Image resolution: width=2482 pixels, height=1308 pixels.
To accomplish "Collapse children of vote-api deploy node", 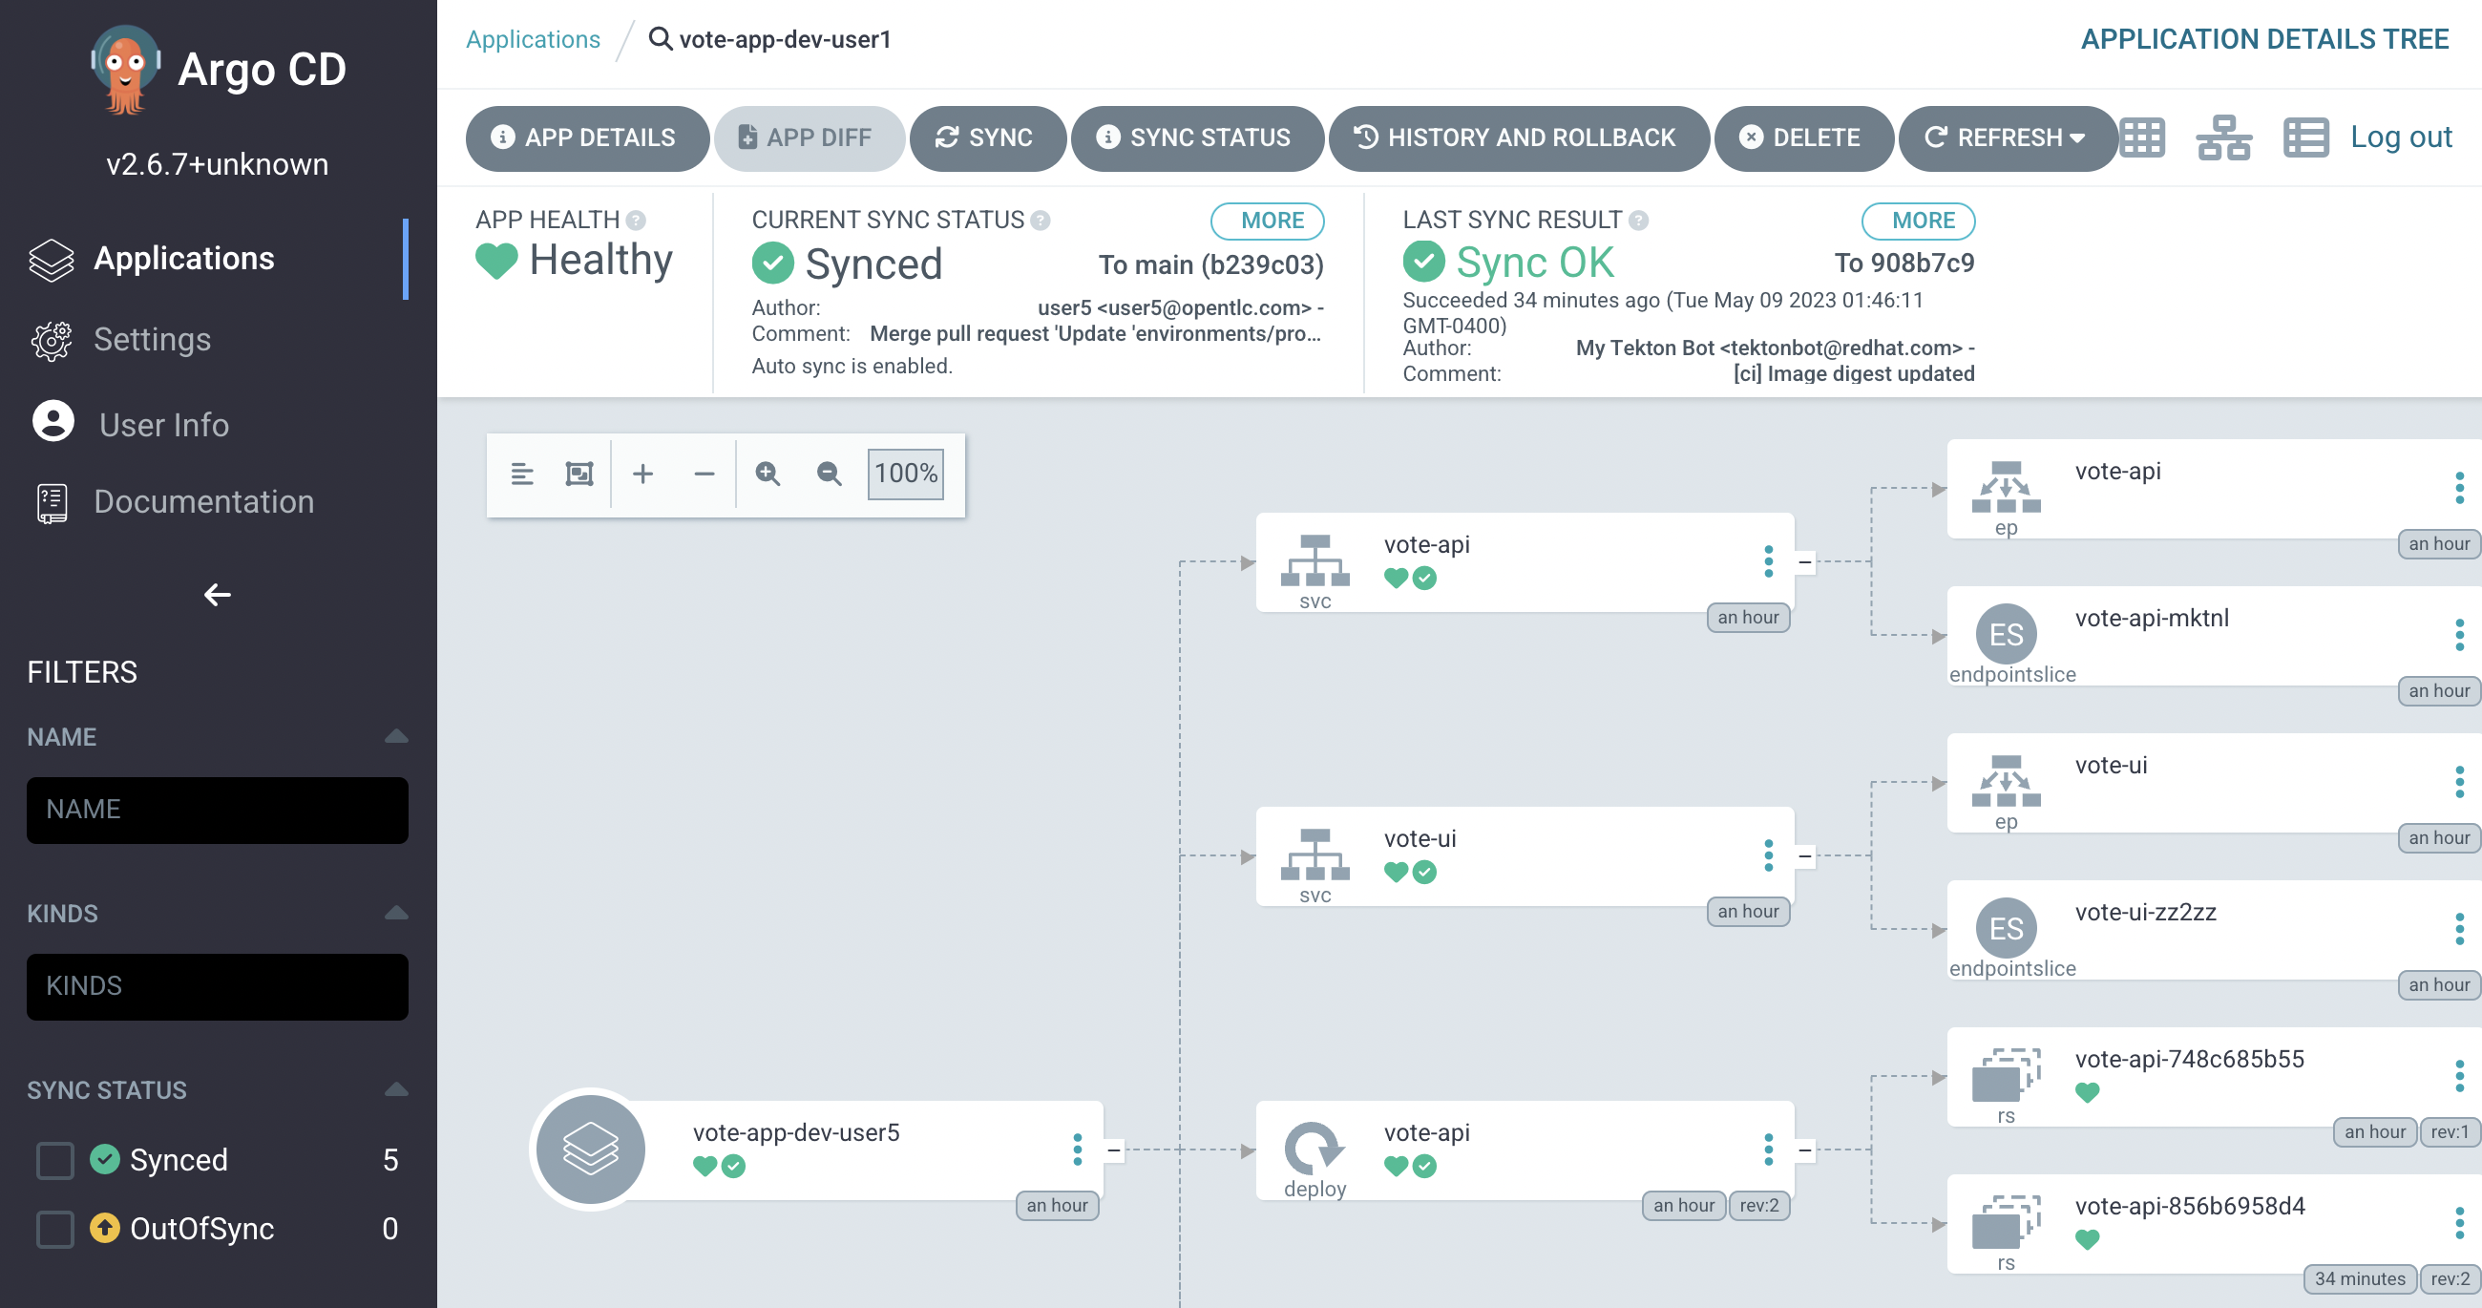I will (1804, 1150).
